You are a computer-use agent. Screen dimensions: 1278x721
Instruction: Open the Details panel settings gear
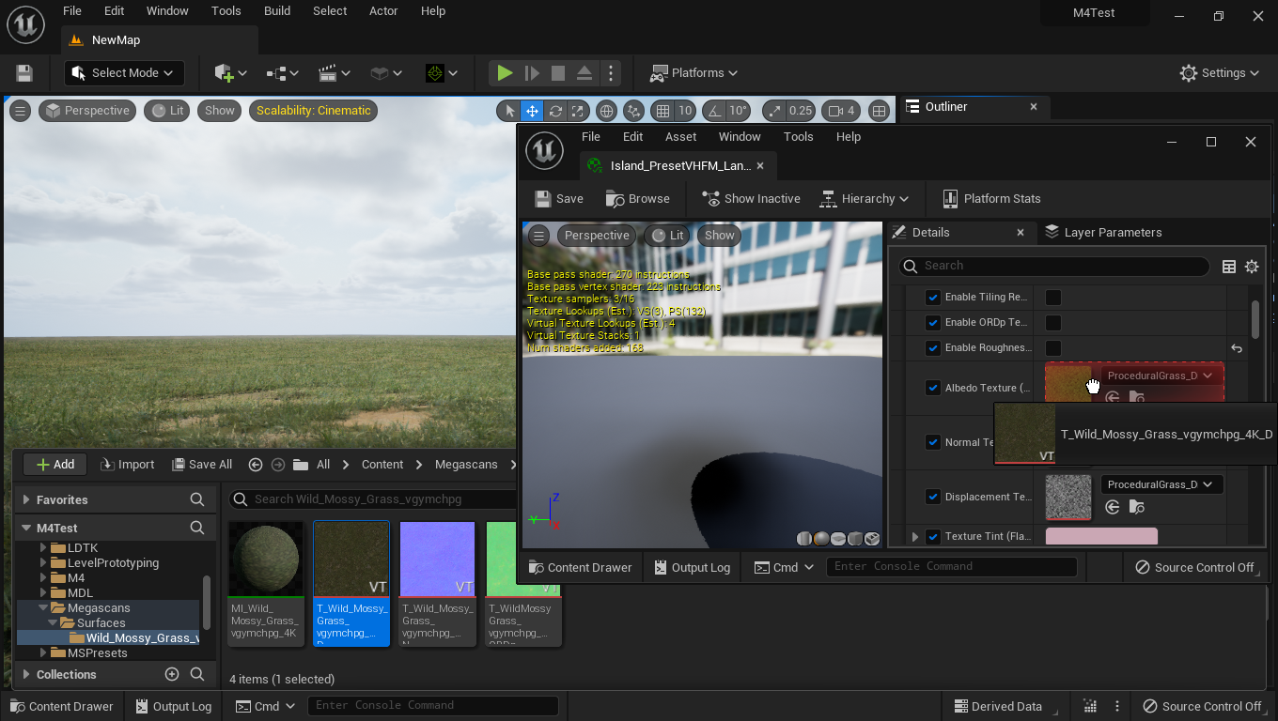1252,267
